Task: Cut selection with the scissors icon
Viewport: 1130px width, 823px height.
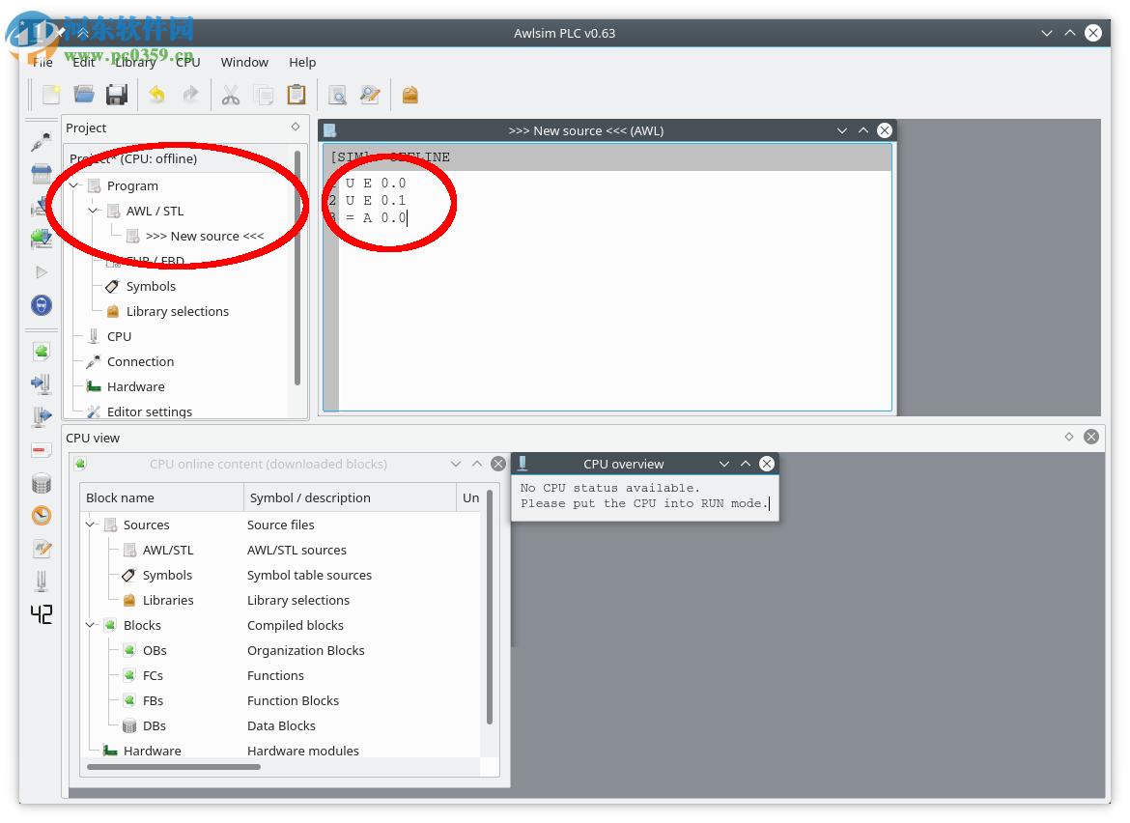Action: (231, 95)
